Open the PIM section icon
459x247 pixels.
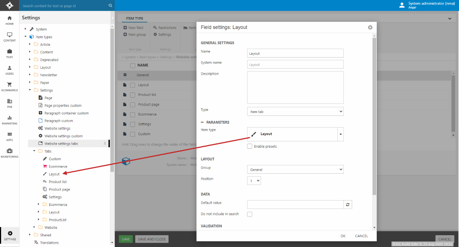coord(10,103)
